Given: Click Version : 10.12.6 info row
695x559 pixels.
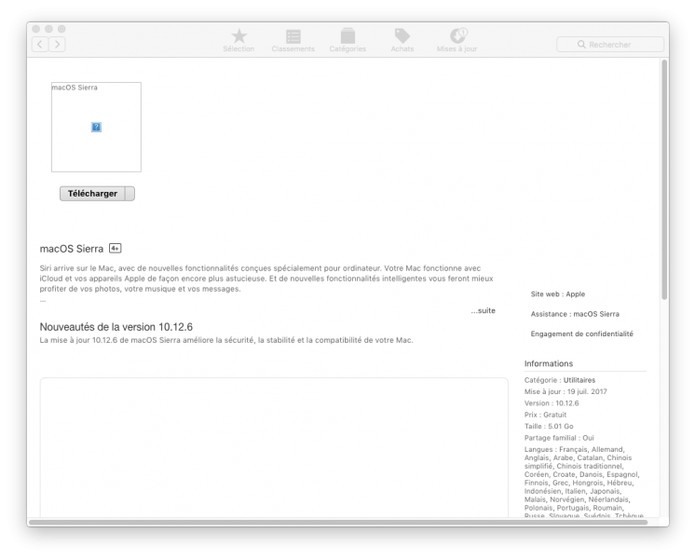Looking at the screenshot, I should (x=552, y=403).
